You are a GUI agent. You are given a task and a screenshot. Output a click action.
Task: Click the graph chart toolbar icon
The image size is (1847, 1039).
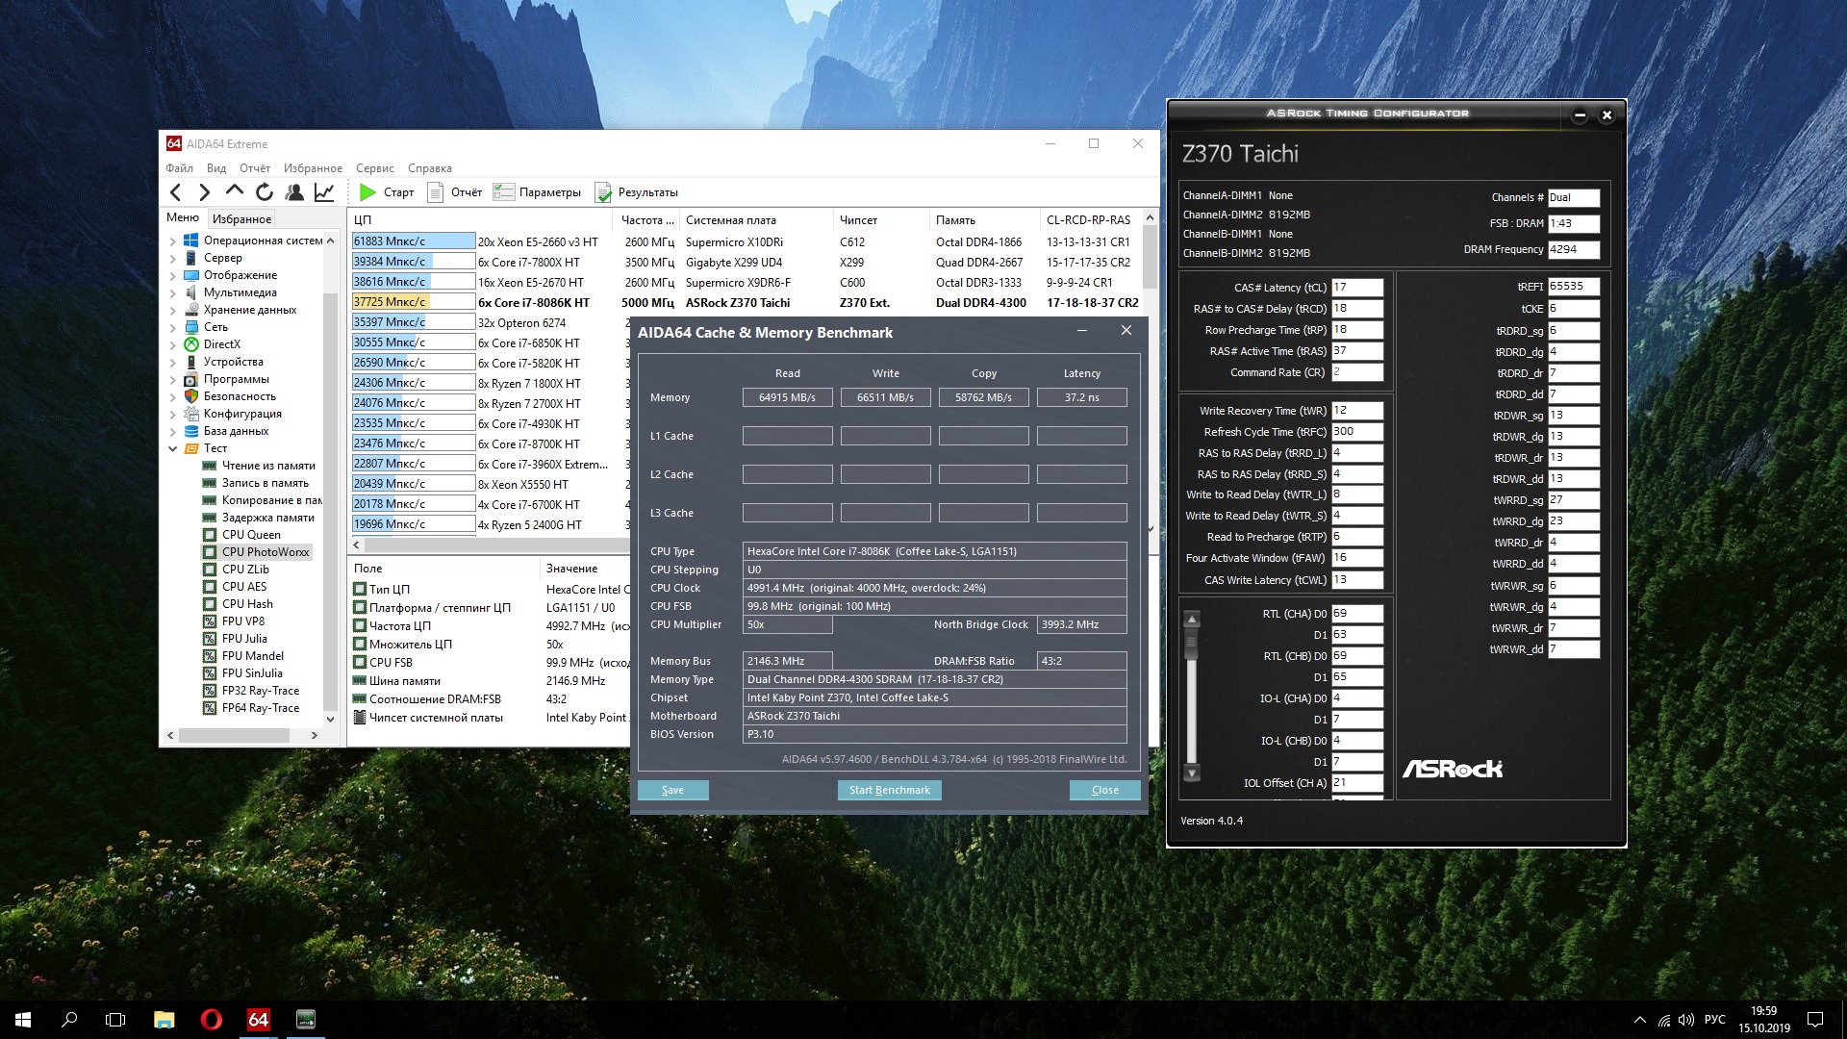coord(324,192)
